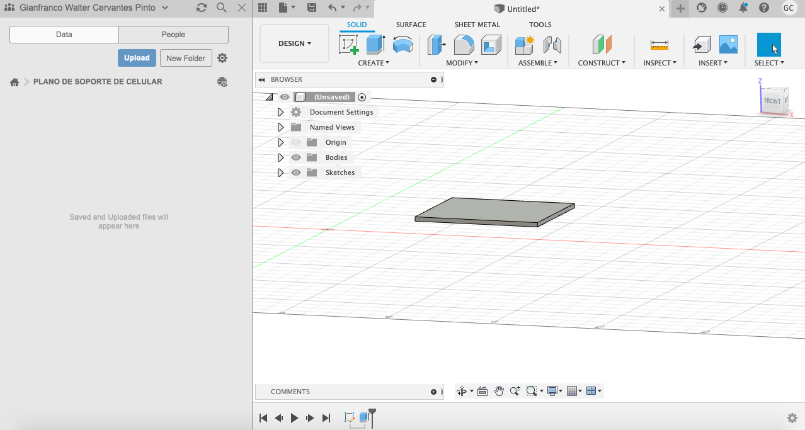
Task: Open the CONSTRUCT dropdown menu
Action: (602, 63)
